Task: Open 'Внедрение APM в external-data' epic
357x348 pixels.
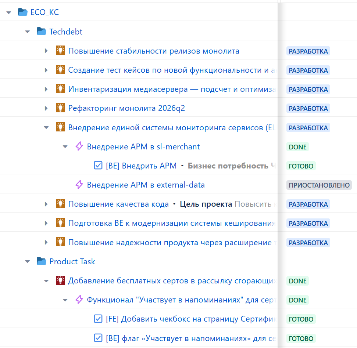Action: (x=146, y=185)
